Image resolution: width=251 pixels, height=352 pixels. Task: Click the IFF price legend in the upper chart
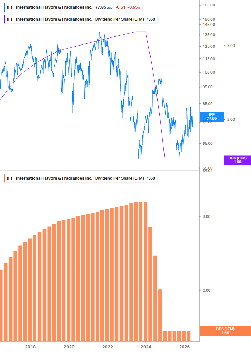(x=73, y=7)
